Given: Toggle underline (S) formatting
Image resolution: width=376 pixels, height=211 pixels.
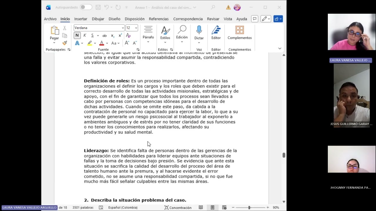Looking at the screenshot, I should pos(92,35).
